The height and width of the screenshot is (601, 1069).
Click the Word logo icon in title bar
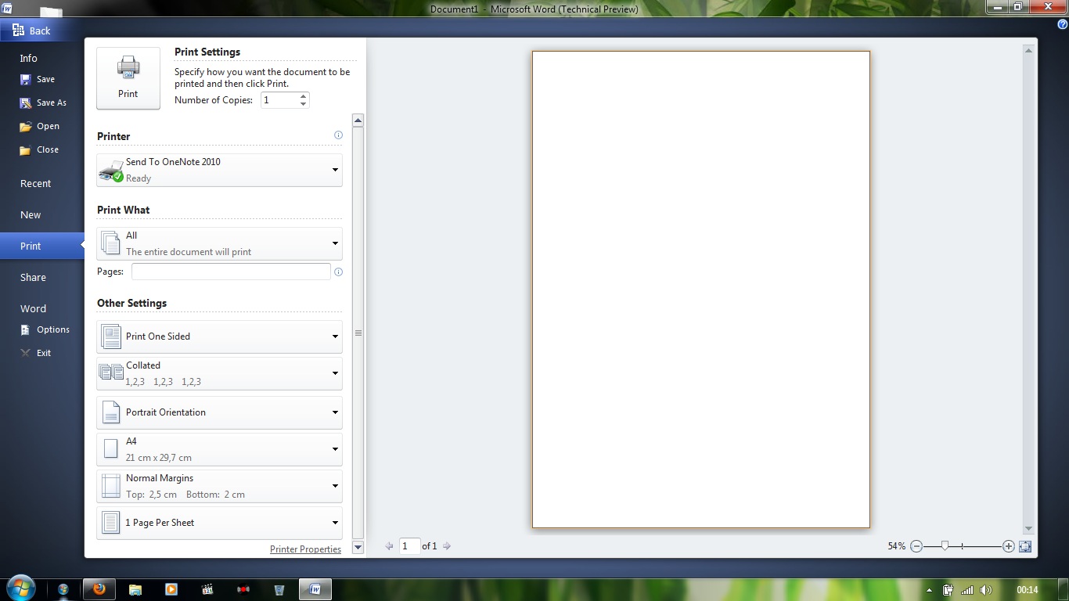[x=5, y=8]
